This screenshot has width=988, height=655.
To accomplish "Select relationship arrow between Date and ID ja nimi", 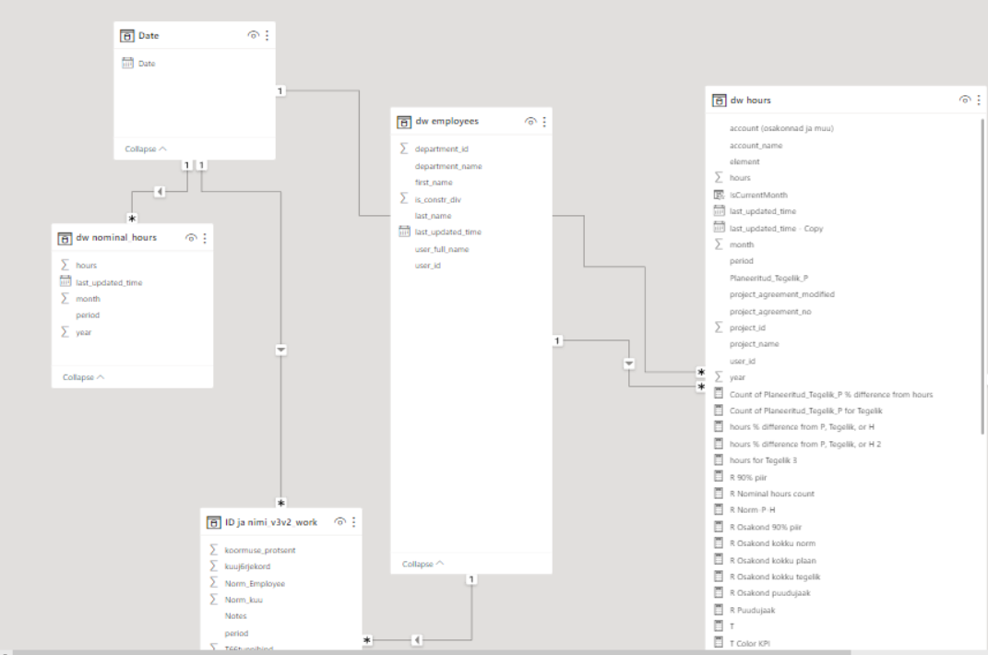I will [x=281, y=350].
